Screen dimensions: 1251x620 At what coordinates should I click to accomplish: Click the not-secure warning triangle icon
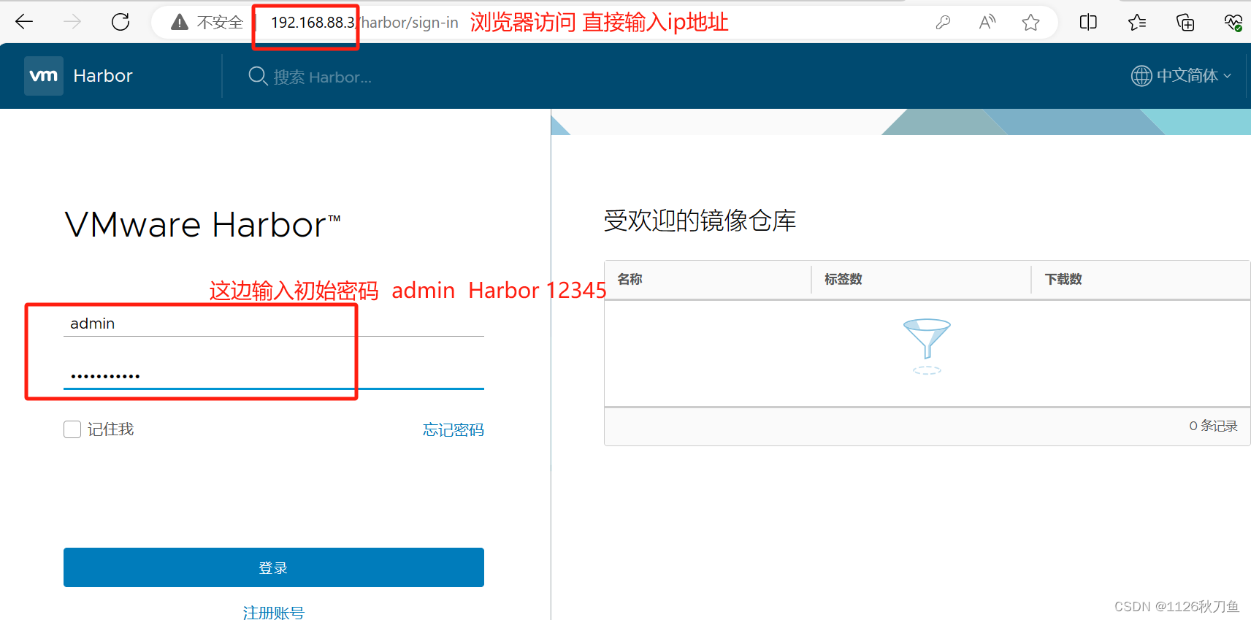coord(180,23)
